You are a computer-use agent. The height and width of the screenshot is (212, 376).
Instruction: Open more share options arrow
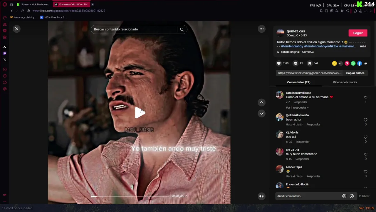[x=366, y=63]
